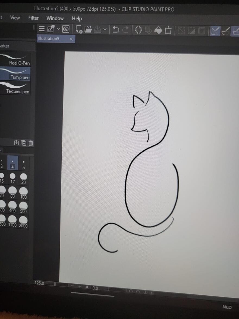This screenshot has width=239, height=319.
Task: Pick brush size 100
Action: (24, 193)
